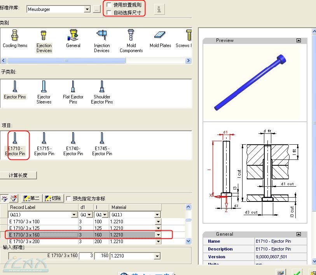Select the Mold Components category

pos(131,41)
